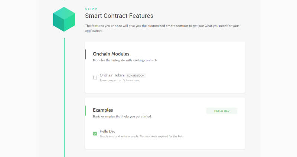Click the Smart Contract Features title

[119, 16]
